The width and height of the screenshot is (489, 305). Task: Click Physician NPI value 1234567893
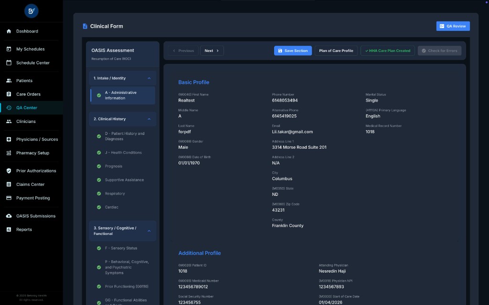coord(331,286)
